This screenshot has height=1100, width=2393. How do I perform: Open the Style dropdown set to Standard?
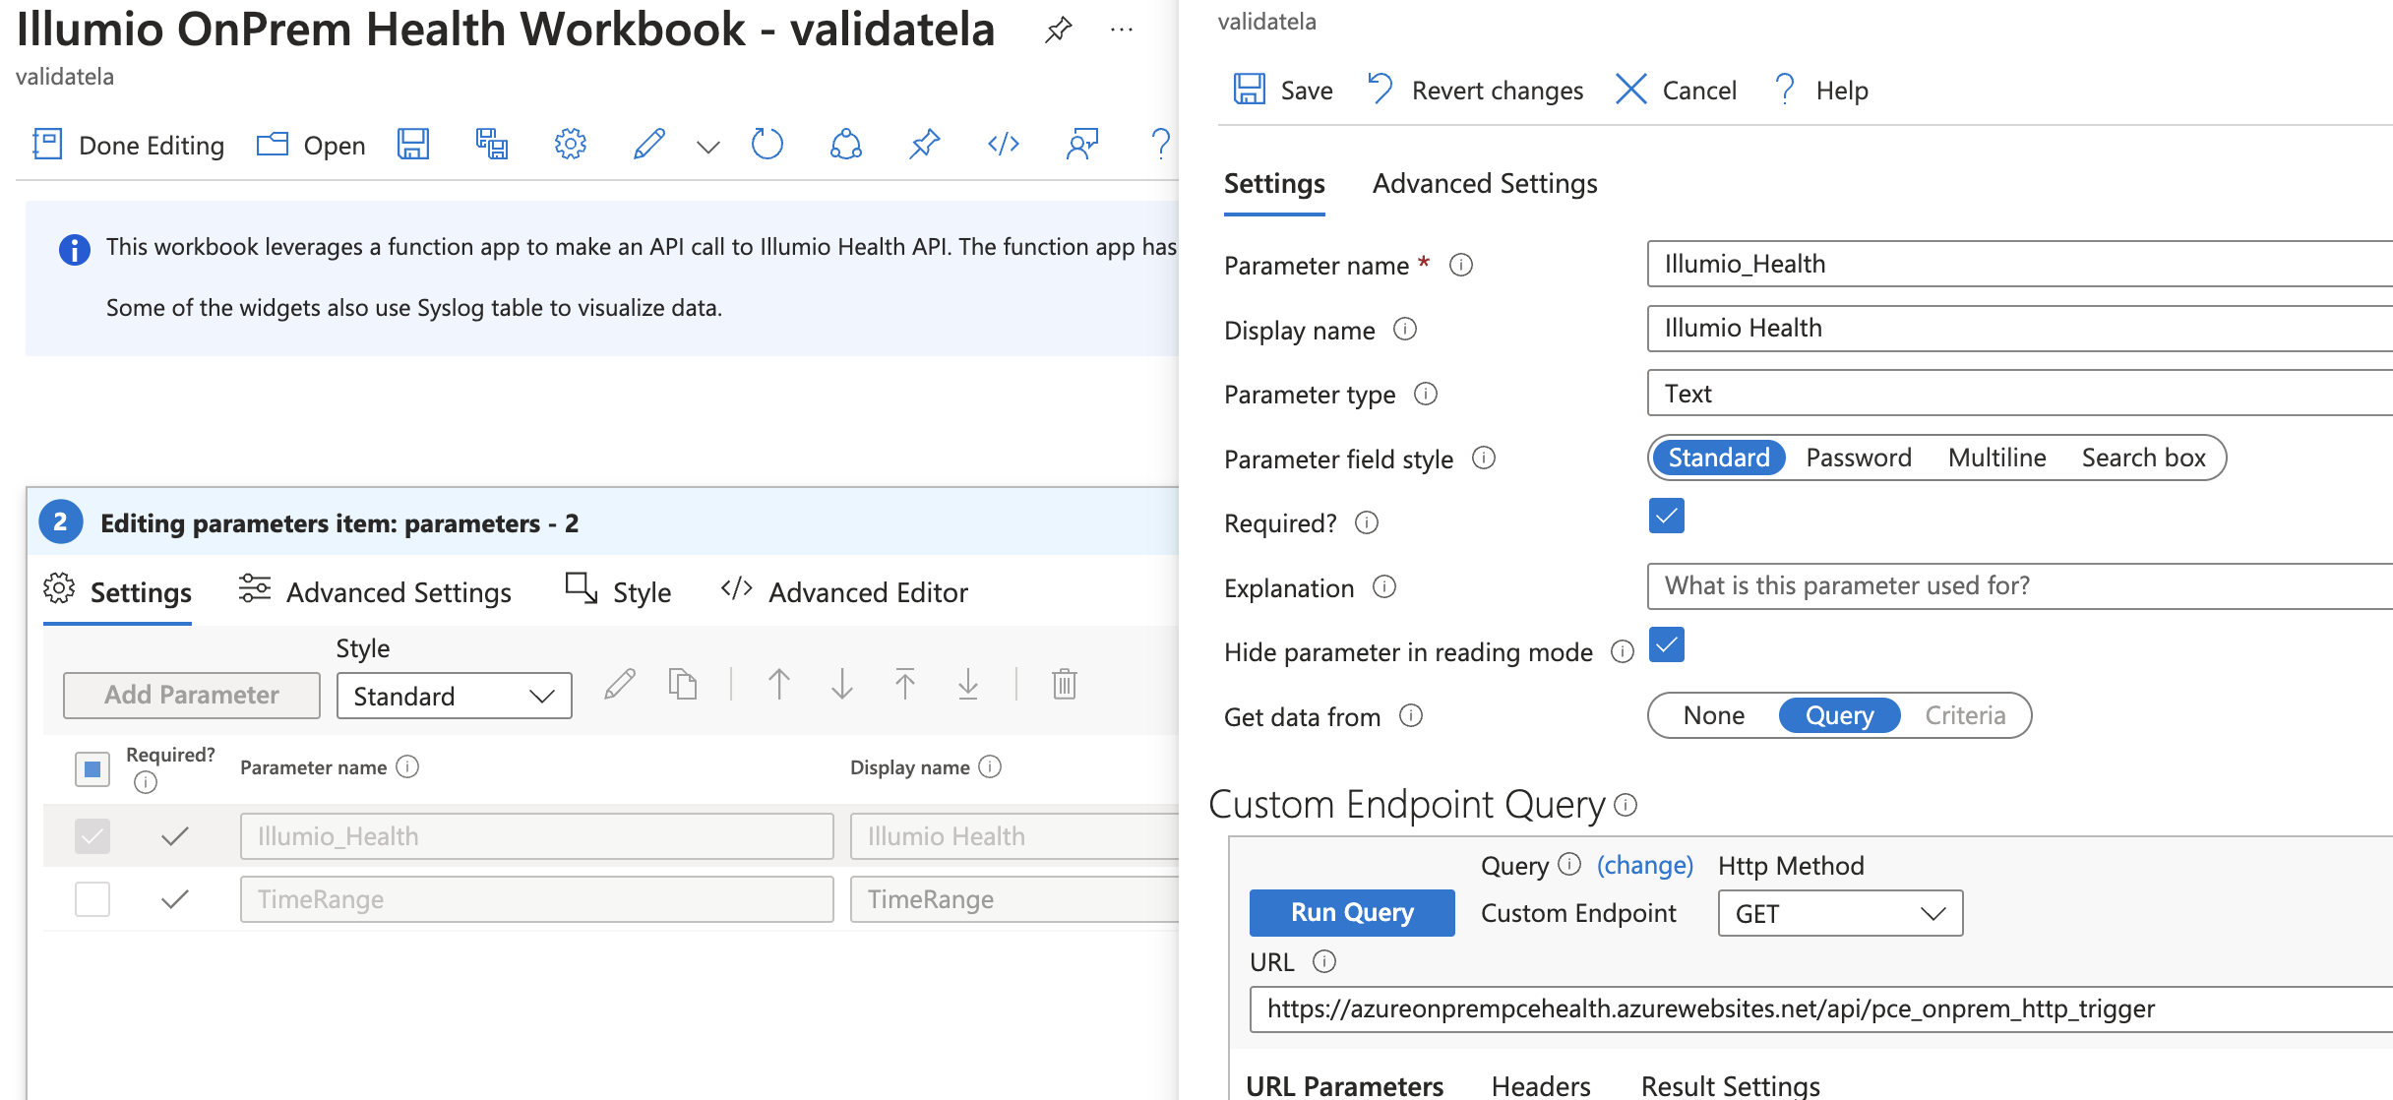[x=454, y=696]
